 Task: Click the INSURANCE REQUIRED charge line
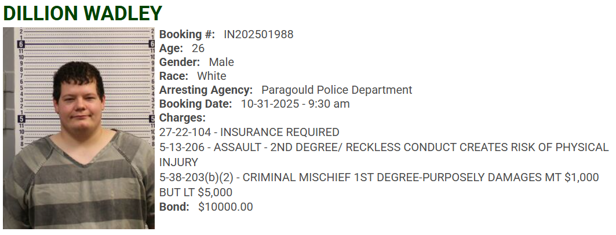coord(249,132)
